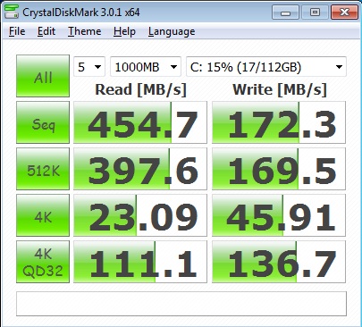The image size is (362, 327).
Task: Start the Seq sequential test
Action: [x=43, y=122]
